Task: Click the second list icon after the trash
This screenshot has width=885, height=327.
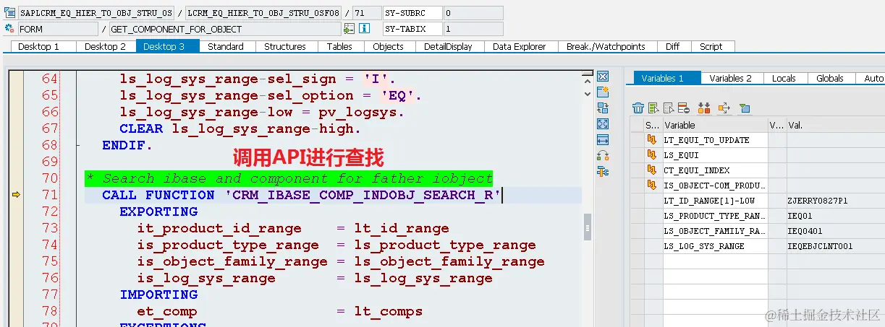Action: pos(653,108)
